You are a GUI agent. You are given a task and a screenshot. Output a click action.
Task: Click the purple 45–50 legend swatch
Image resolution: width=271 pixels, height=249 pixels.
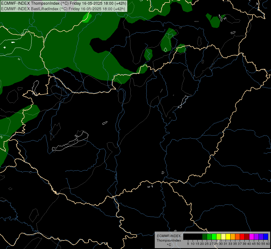[256, 237]
